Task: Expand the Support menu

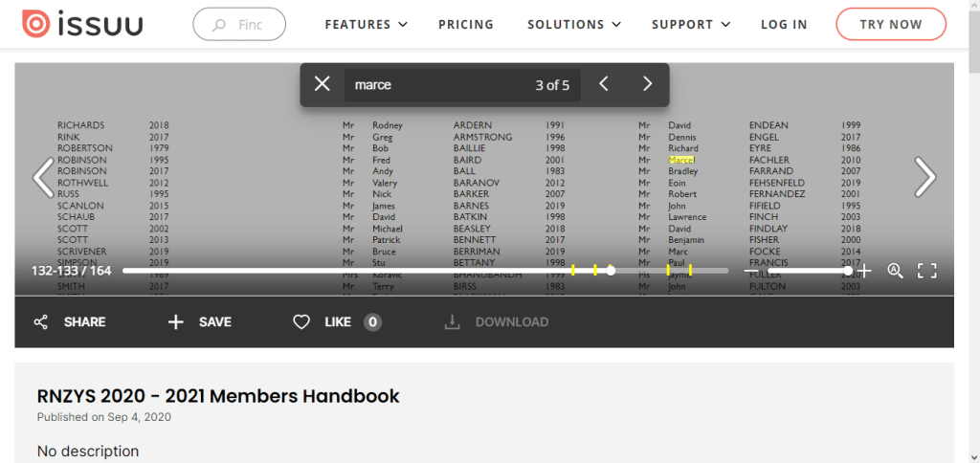Action: [x=691, y=24]
